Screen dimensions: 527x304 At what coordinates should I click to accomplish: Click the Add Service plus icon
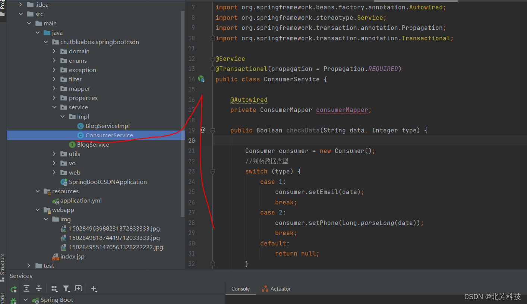pyautogui.click(x=94, y=289)
